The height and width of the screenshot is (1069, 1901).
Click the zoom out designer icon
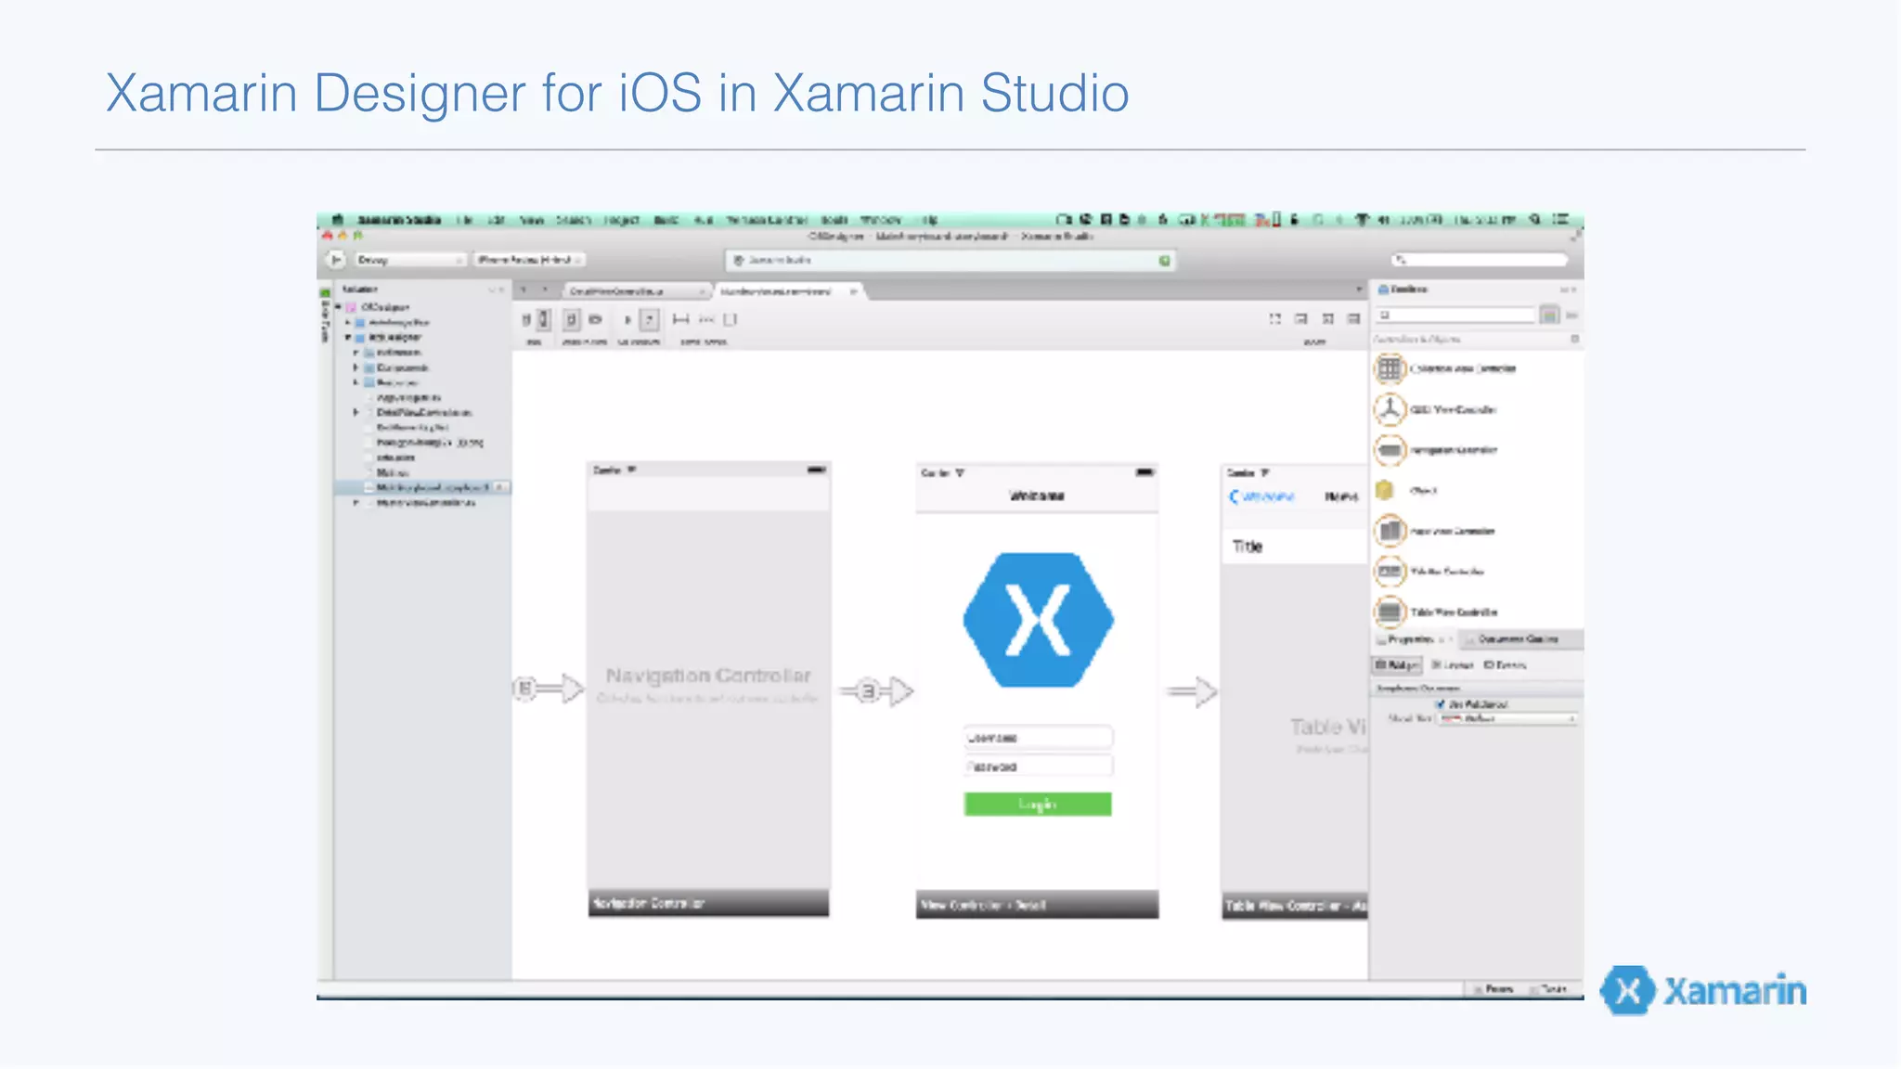(x=1301, y=318)
